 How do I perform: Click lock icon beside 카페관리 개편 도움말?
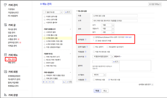click(45, 76)
